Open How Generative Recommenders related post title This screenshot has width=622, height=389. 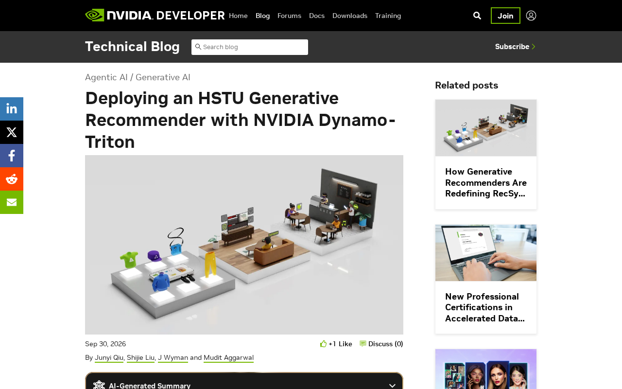(x=486, y=182)
